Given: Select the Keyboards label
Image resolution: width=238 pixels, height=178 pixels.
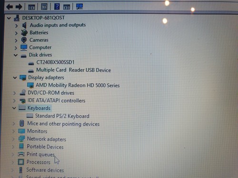Looking at the screenshot, I should (x=39, y=108).
